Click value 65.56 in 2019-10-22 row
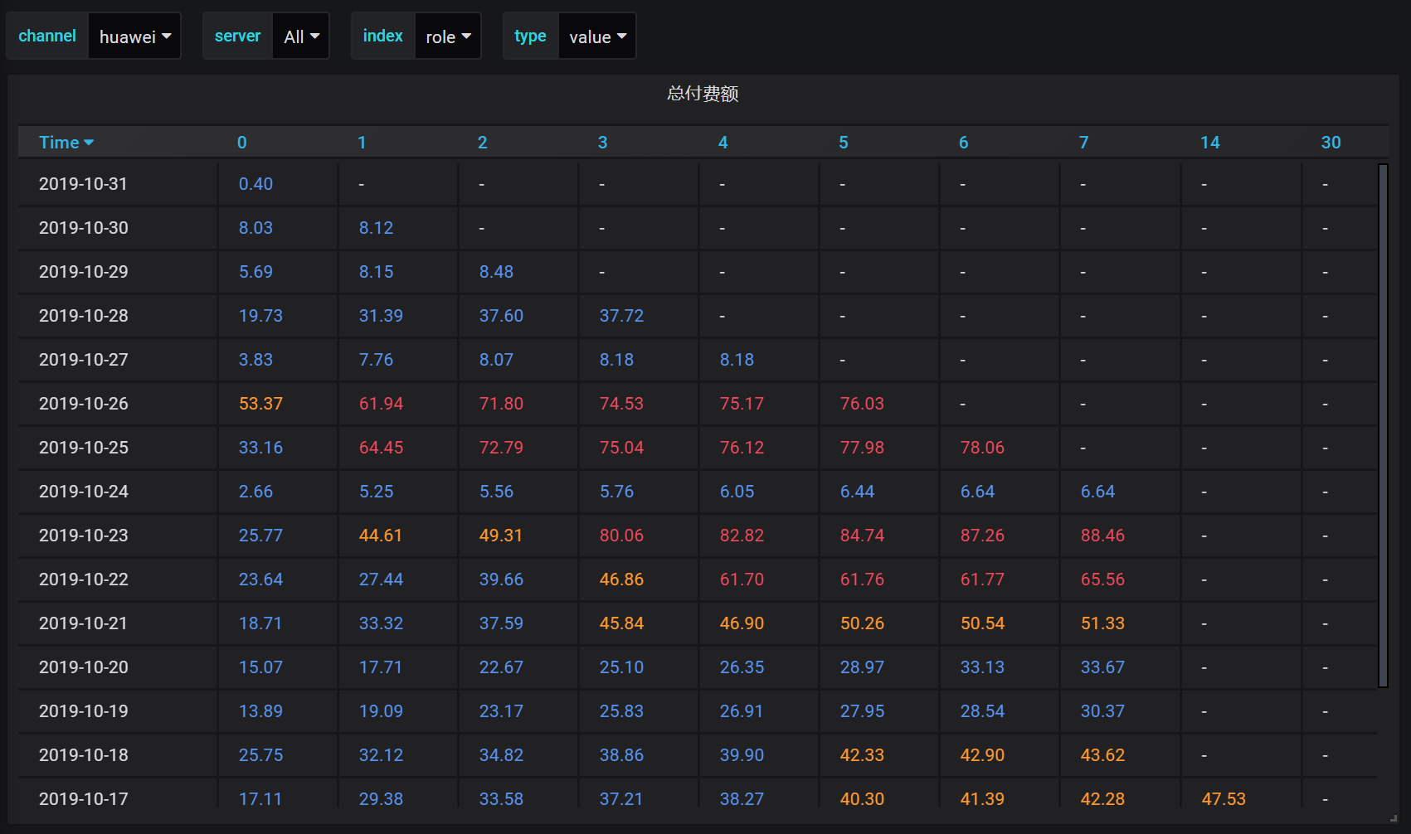 (x=1102, y=579)
